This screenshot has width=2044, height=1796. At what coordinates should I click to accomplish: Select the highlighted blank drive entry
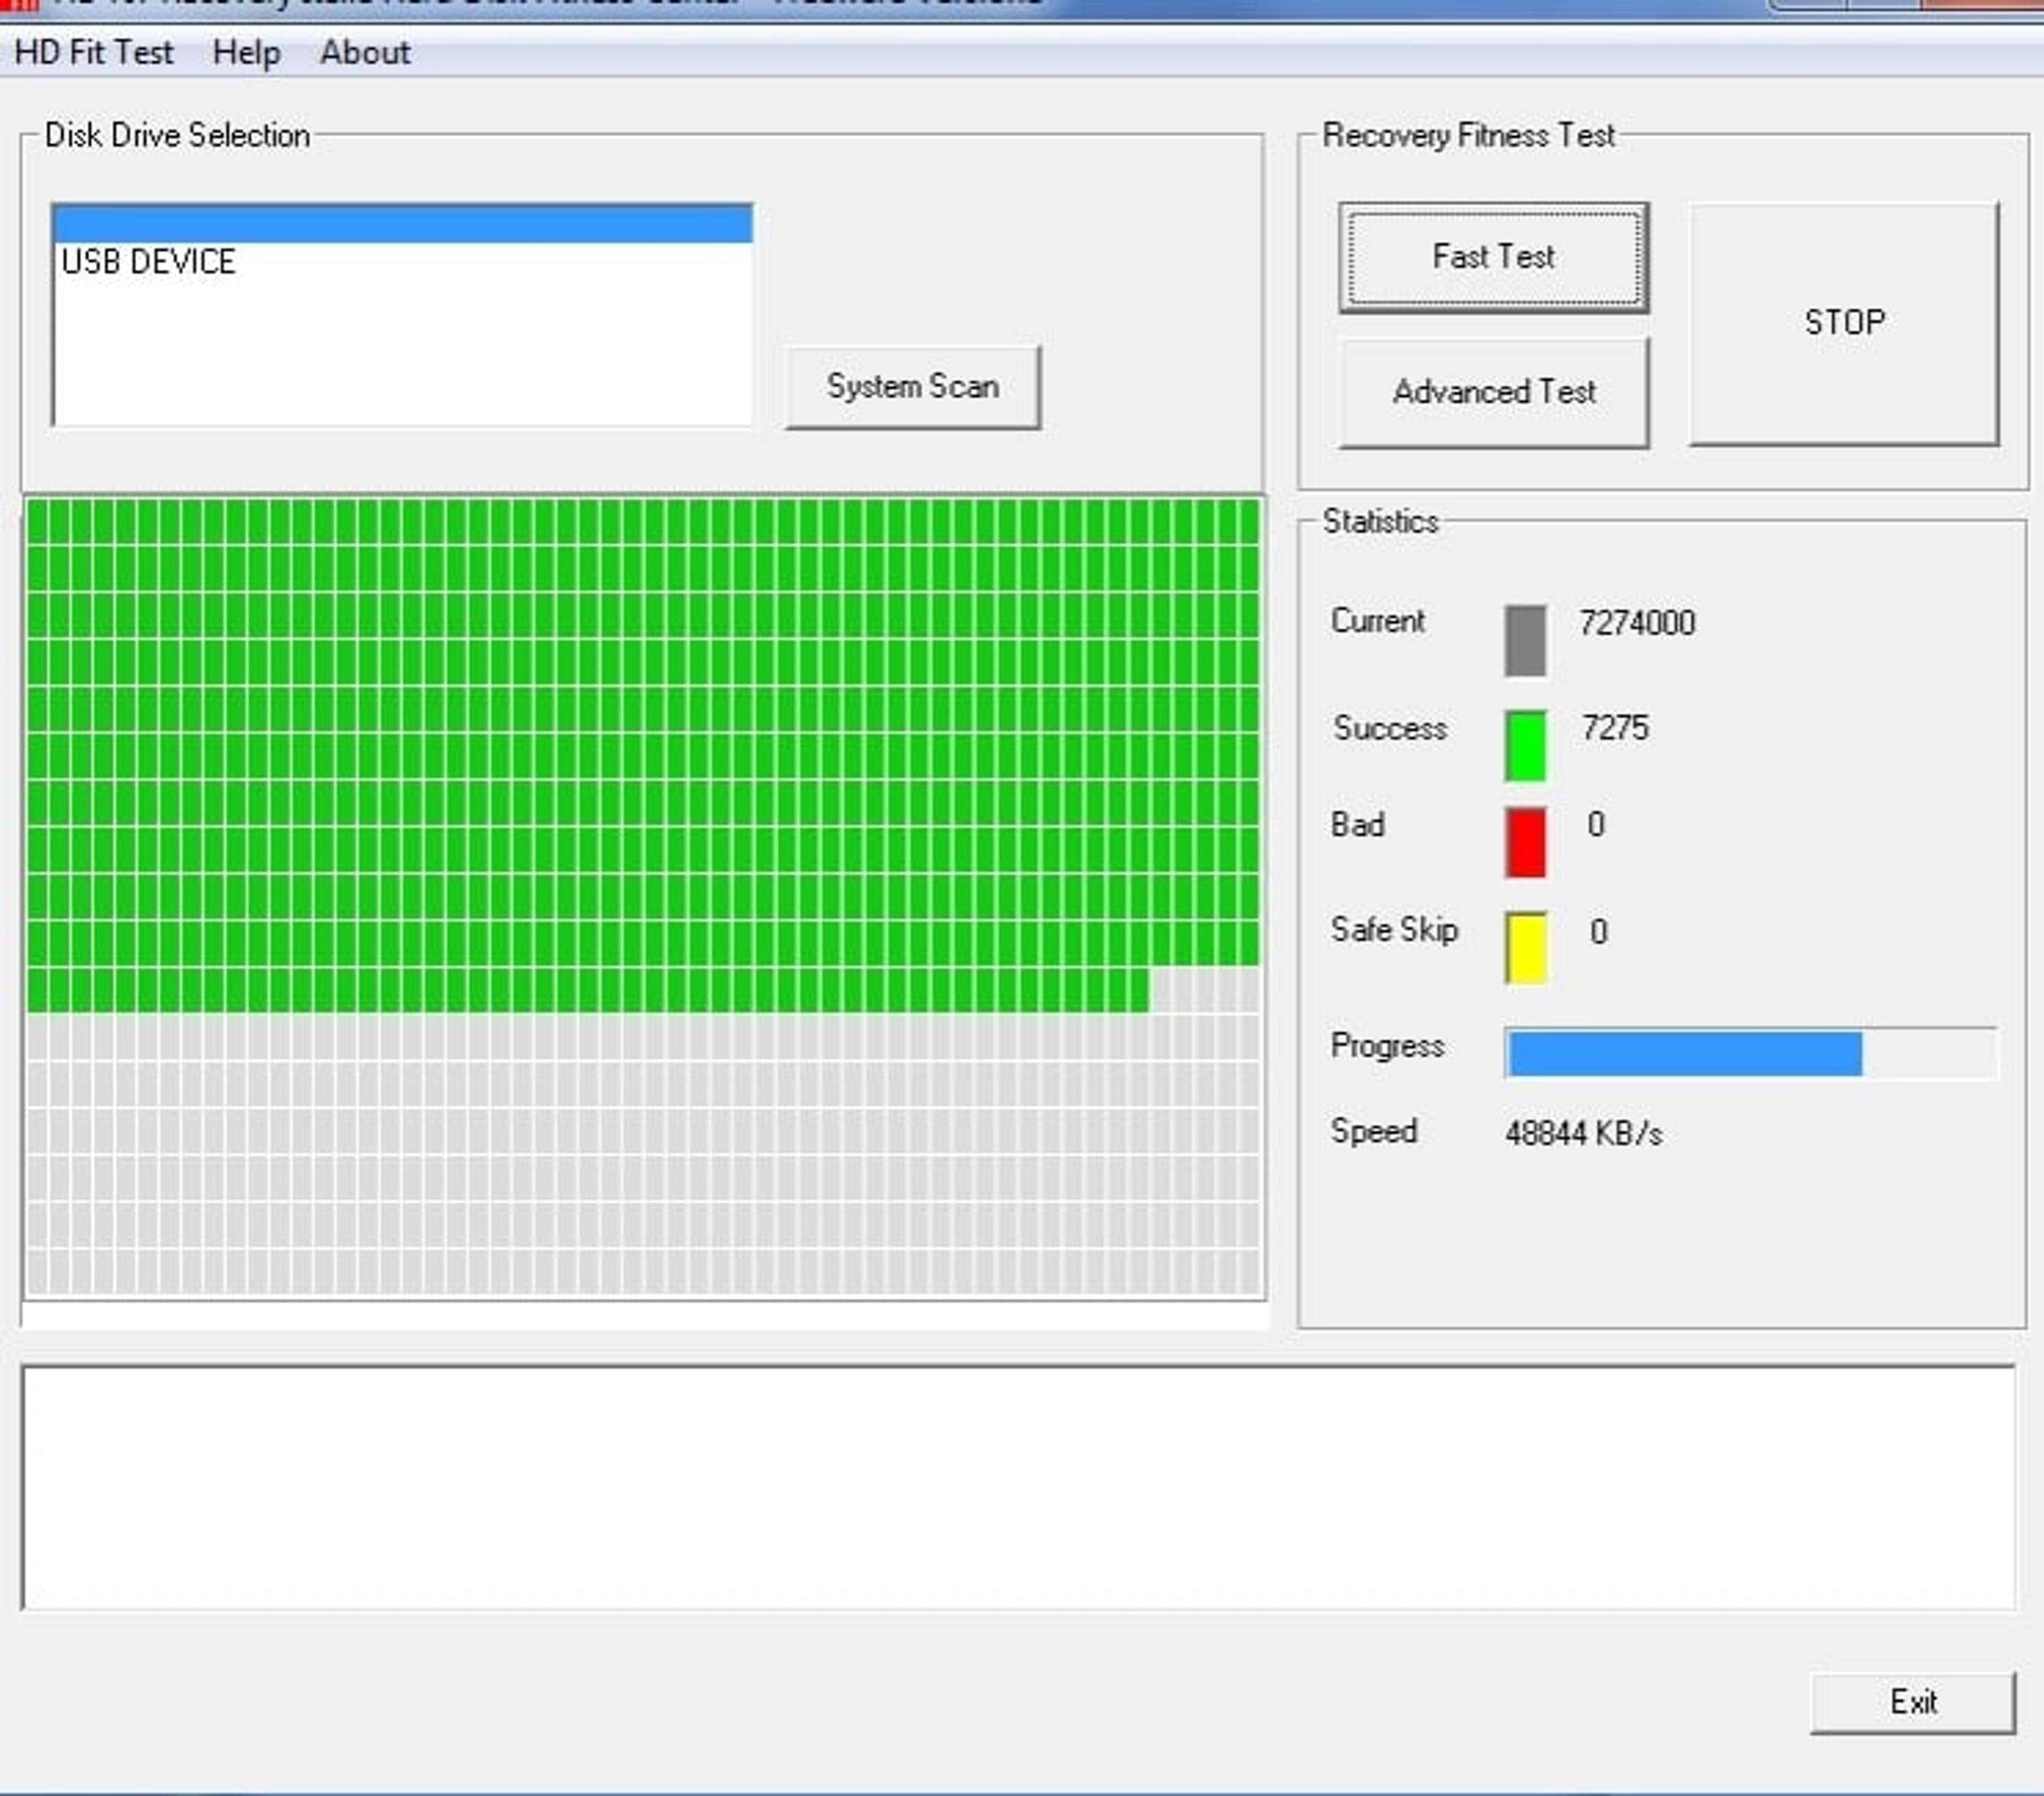[402, 224]
